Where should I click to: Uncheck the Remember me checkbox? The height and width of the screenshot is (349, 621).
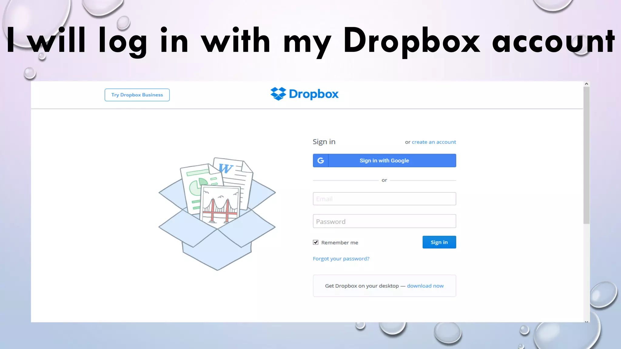tap(316, 242)
